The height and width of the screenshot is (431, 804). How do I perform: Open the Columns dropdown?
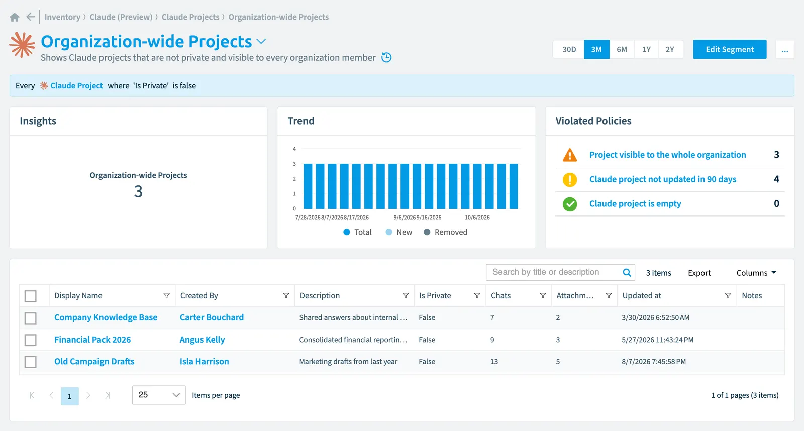[756, 273]
